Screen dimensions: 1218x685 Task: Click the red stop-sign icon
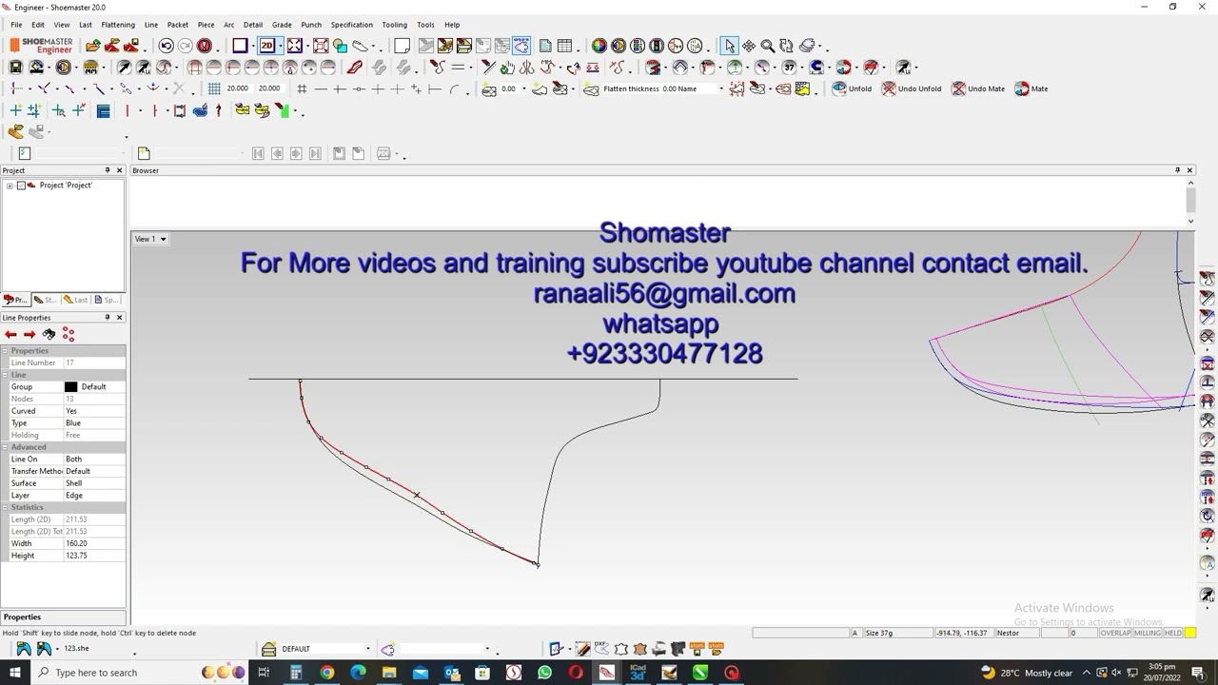tap(204, 46)
